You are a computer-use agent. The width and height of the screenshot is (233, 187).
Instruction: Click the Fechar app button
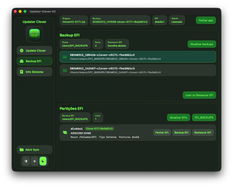[x=206, y=20]
